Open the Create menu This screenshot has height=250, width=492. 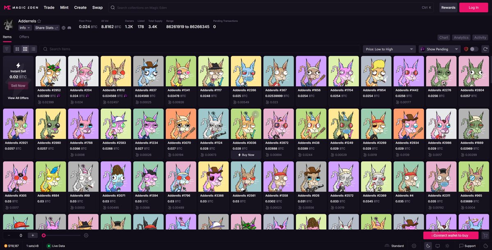coord(80,7)
